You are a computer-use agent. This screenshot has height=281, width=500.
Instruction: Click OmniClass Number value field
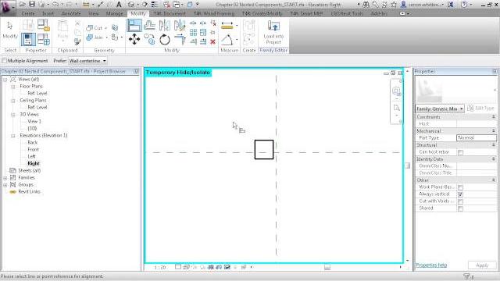click(477, 166)
